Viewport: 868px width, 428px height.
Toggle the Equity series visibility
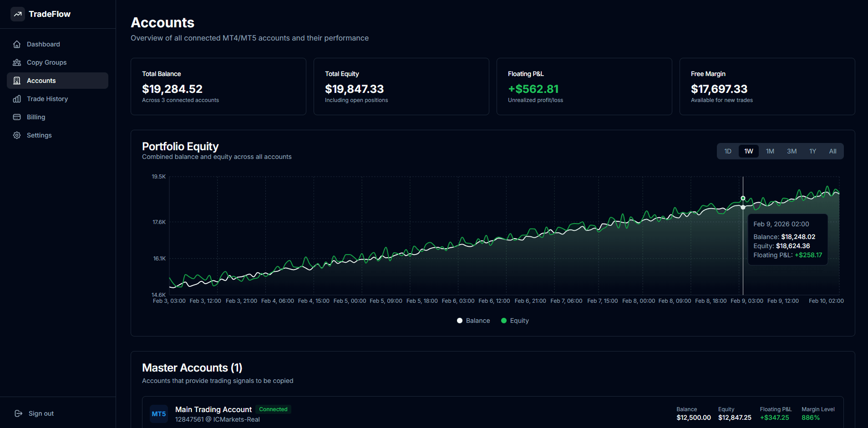515,320
